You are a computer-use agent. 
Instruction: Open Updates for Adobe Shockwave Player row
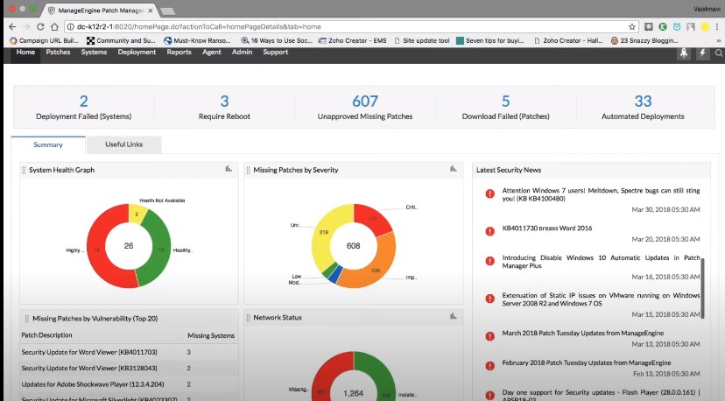[93, 384]
